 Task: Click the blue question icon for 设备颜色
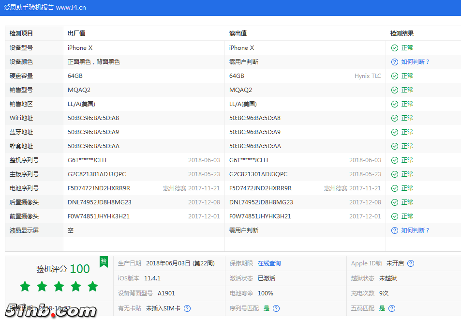tap(394, 61)
